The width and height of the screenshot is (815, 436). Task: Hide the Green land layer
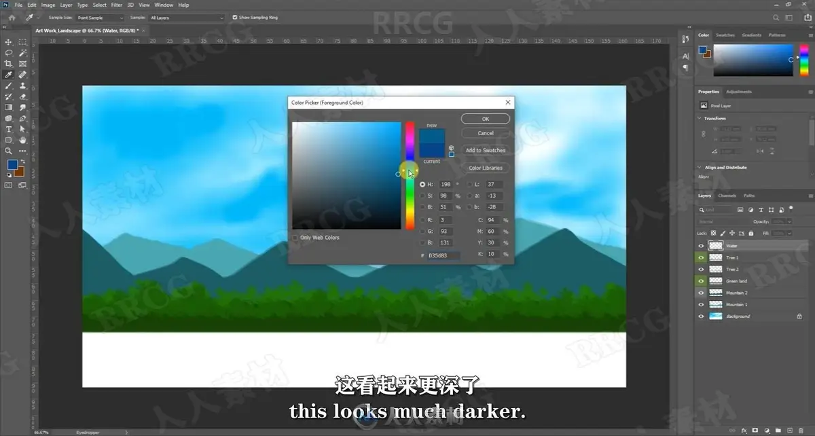pyautogui.click(x=702, y=280)
